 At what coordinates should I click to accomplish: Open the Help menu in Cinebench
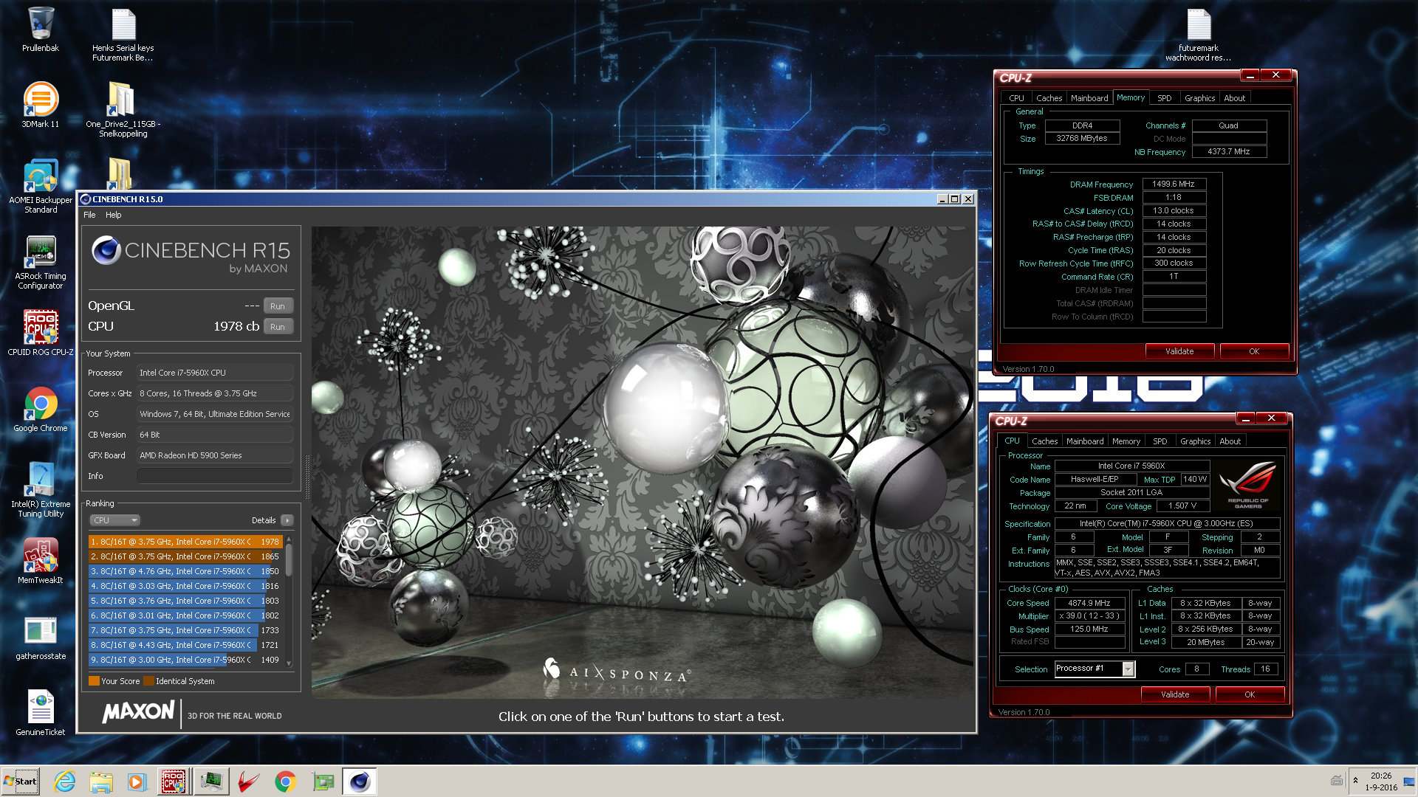tap(113, 215)
